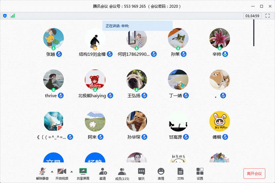Turn on the video camera
This screenshot has height=183, width=275.
click(61, 173)
